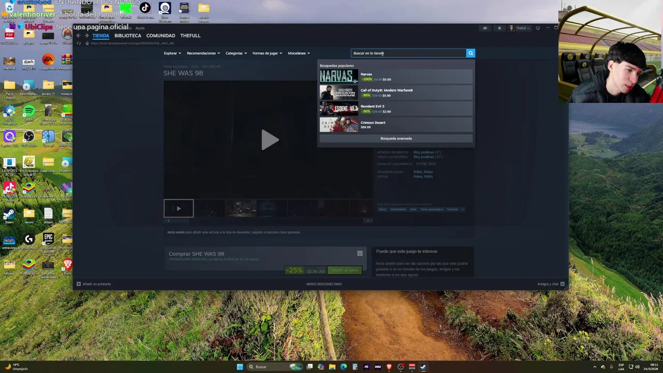Open the taskbar clock and date

(652, 367)
